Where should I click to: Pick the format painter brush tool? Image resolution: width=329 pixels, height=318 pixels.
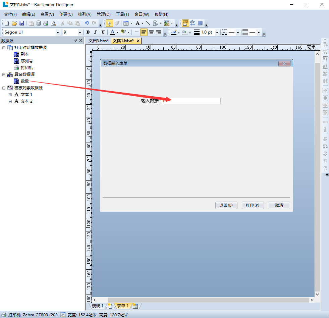tap(117, 23)
